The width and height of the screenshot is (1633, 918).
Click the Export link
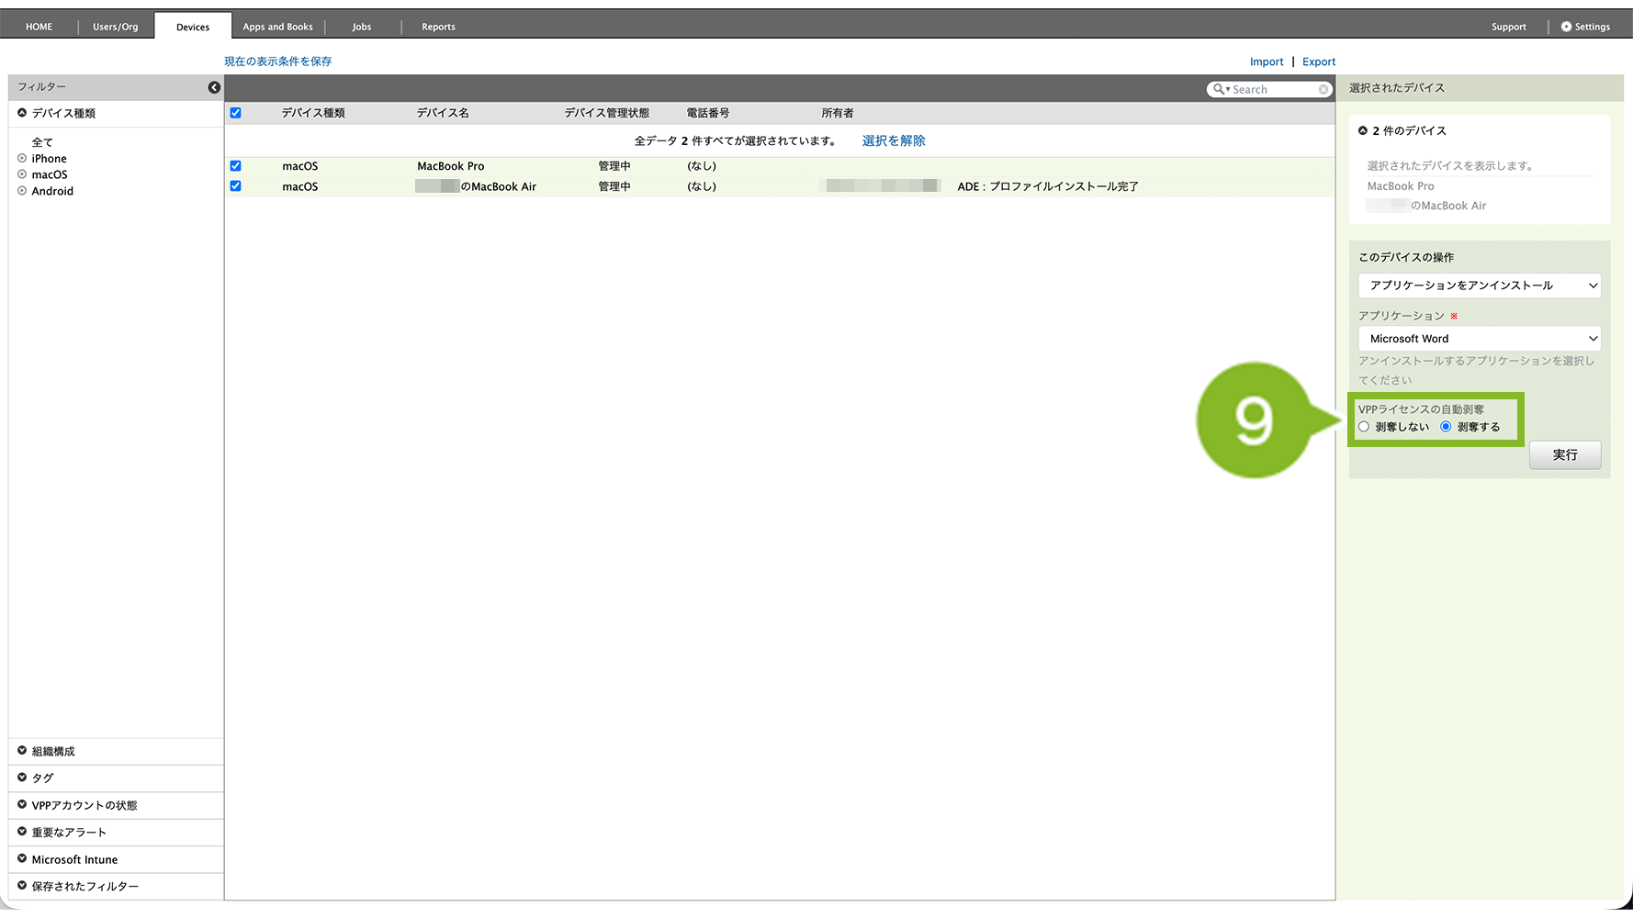tap(1319, 62)
